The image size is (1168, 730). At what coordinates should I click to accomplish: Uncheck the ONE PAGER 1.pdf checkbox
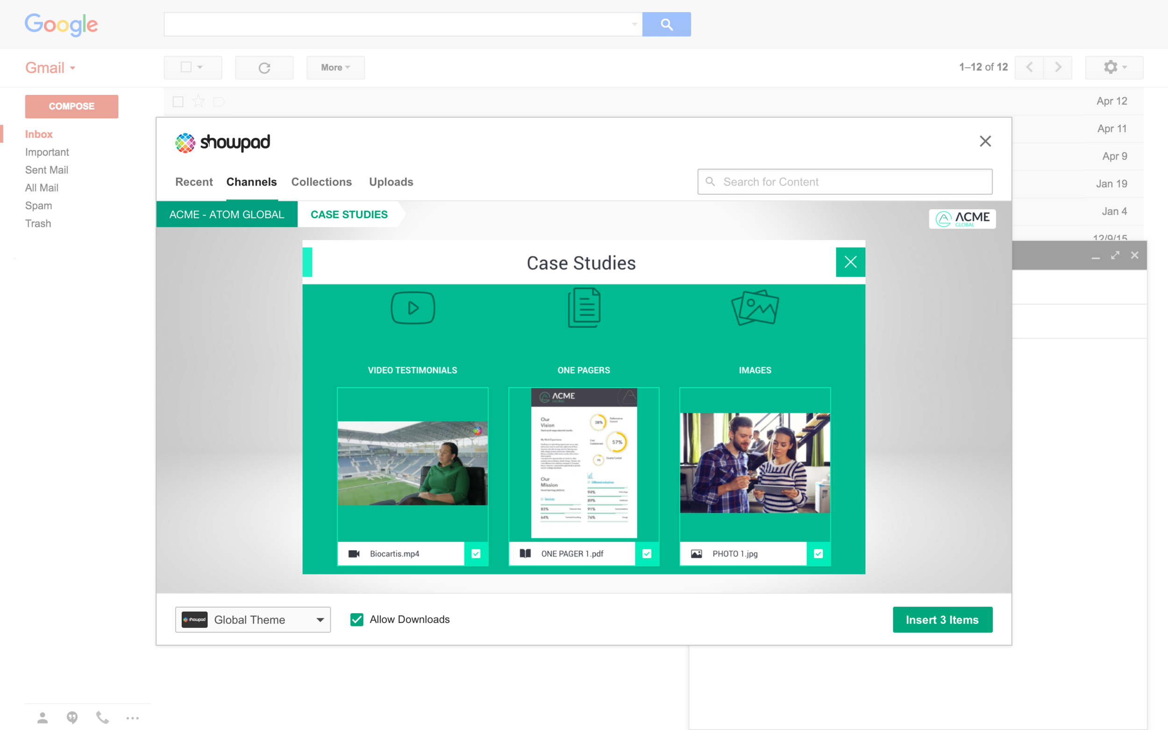647,554
